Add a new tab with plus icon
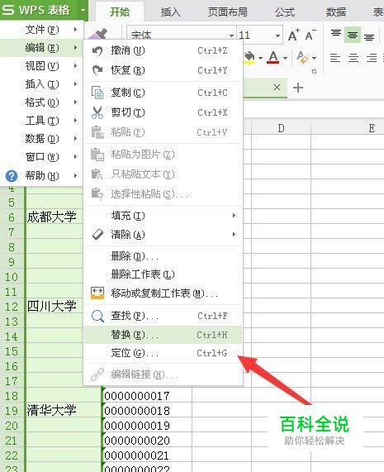 (x=298, y=88)
